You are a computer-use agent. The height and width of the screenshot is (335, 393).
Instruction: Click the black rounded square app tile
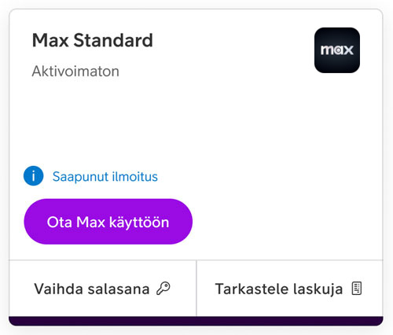337,50
